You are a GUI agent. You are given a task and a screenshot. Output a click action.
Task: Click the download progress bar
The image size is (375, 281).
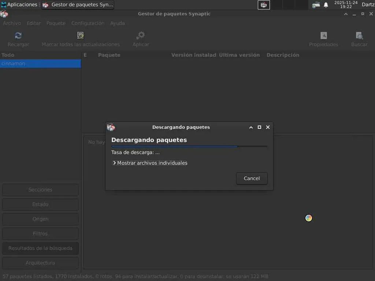(x=189, y=146)
